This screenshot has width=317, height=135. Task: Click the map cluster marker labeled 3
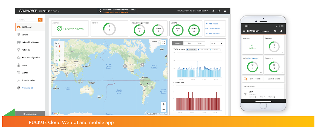click(125, 66)
